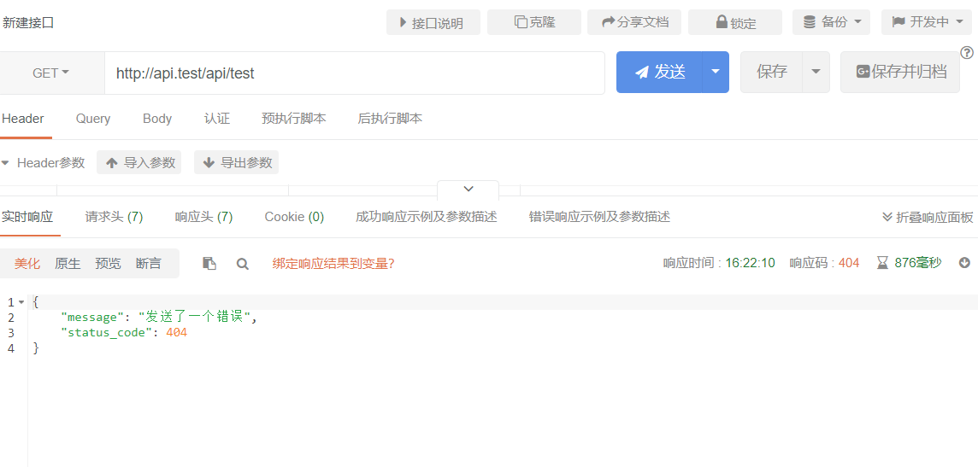Open the GET method dropdown
Image resolution: width=978 pixels, height=467 pixels.
51,73
